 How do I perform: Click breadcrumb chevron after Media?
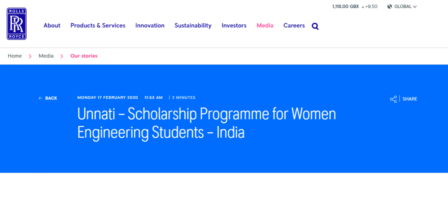coord(62,56)
